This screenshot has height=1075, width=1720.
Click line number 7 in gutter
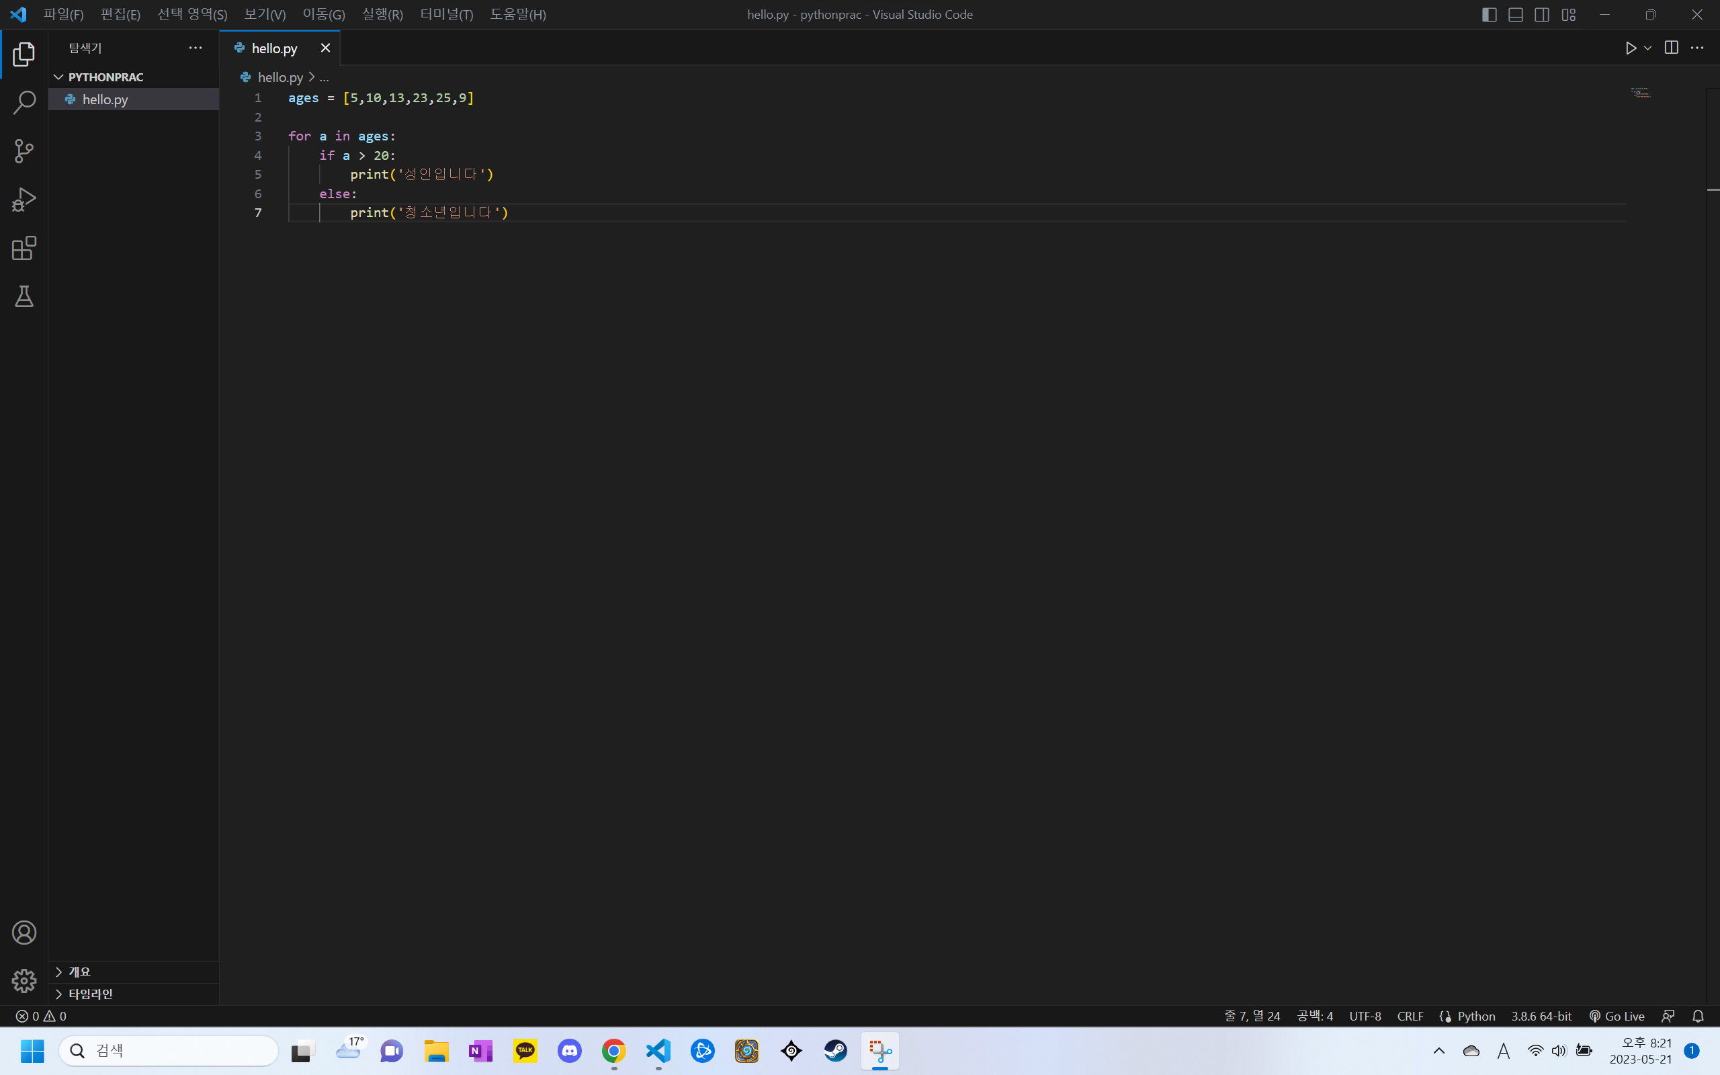[258, 212]
